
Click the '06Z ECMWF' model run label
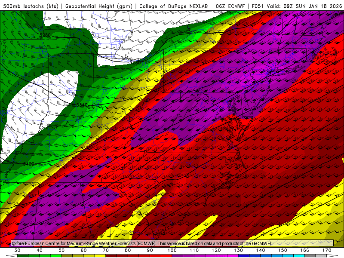point(230,6)
